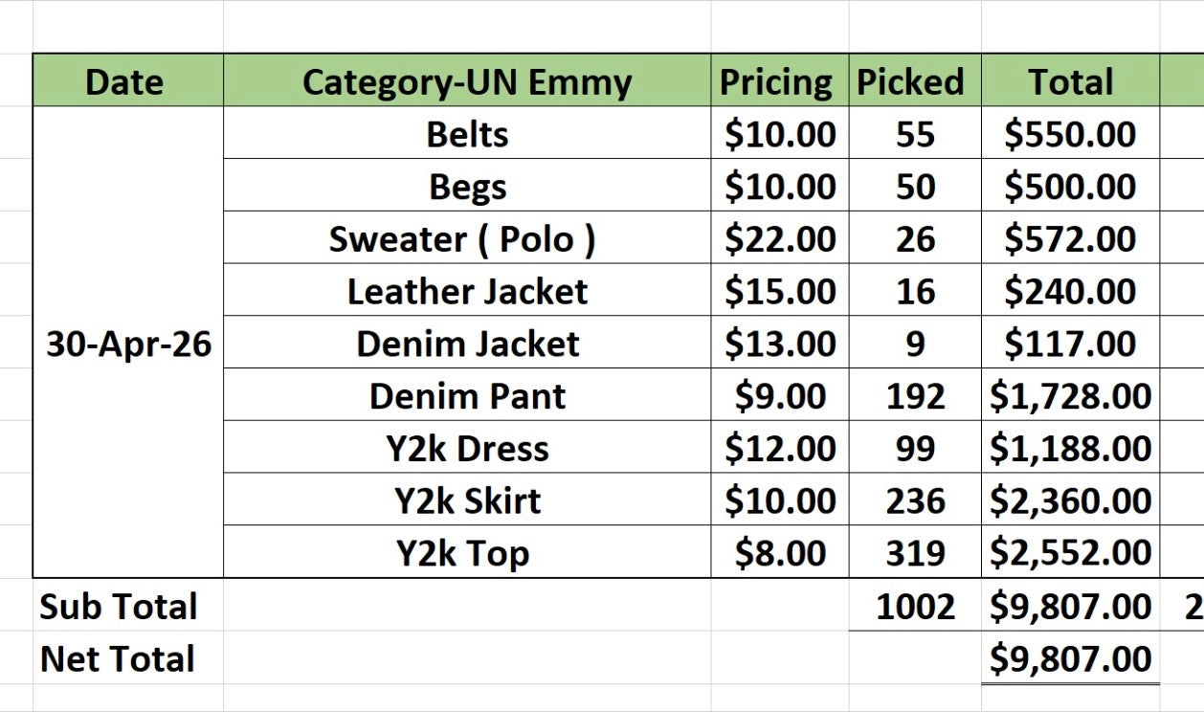This screenshot has height=712, width=1204.
Task: Click the Sweater ( Polo ) cell
Action: [x=467, y=238]
